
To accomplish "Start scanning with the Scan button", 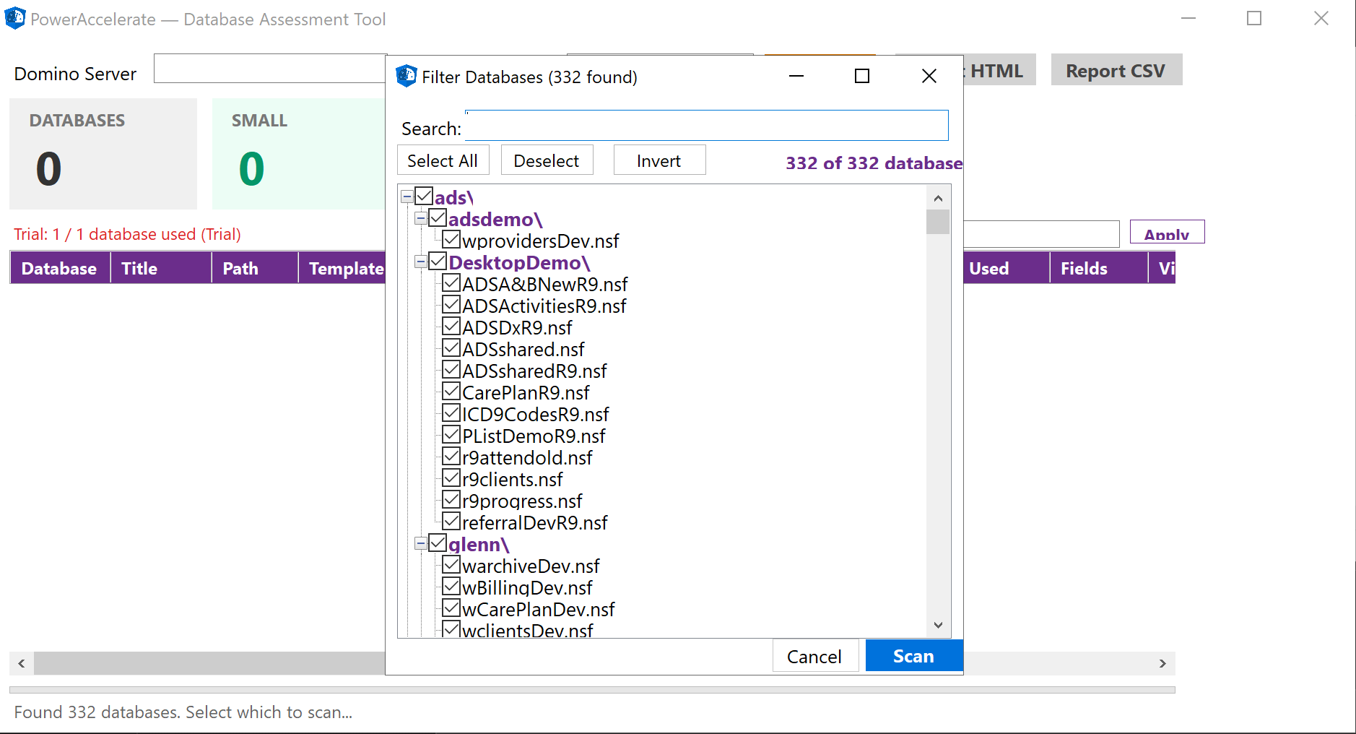I will [x=913, y=656].
